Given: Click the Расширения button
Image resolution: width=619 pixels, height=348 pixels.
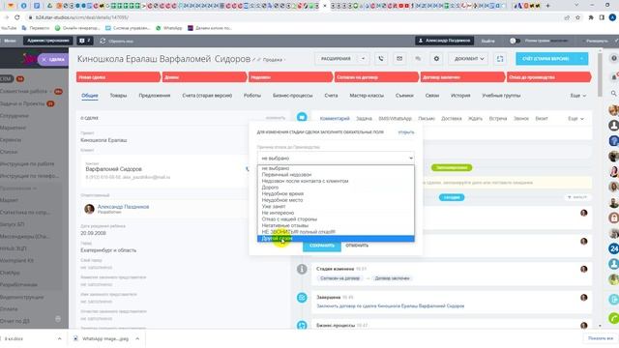Looking at the screenshot, I should coord(336,59).
